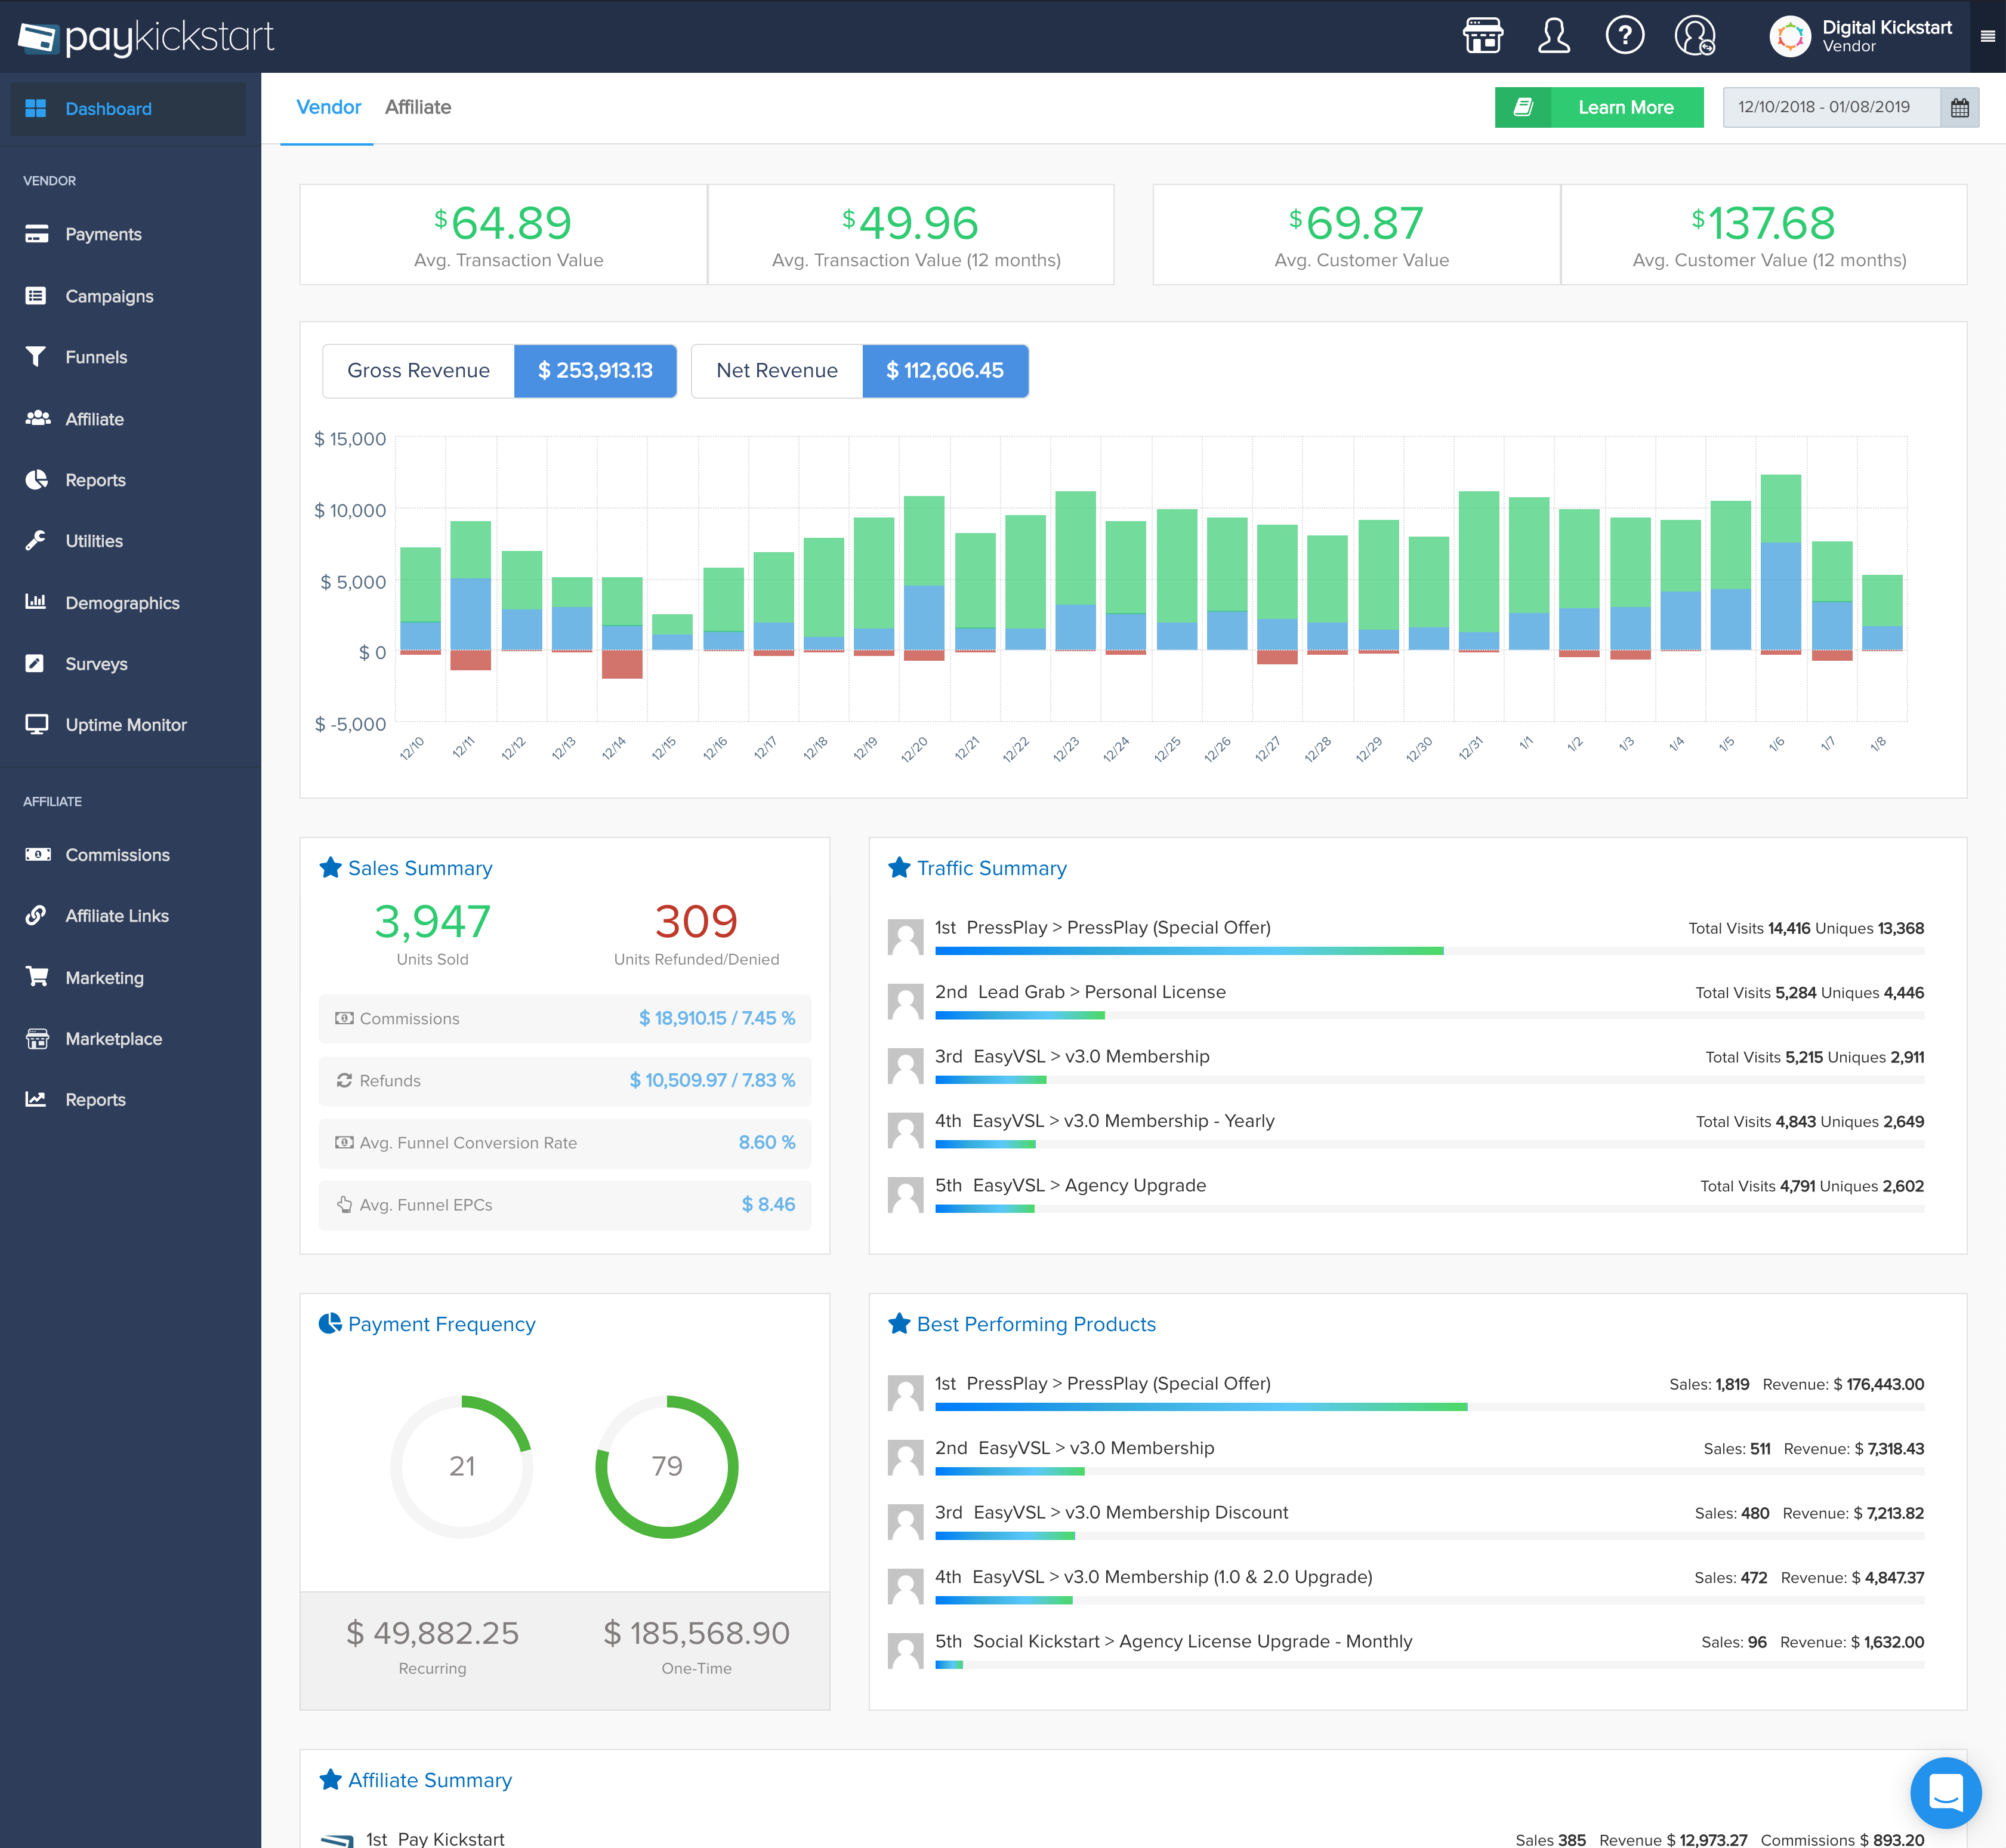Click the Demographics bar chart icon
Screen dimensions: 2006x1848
pyautogui.click(x=36, y=602)
